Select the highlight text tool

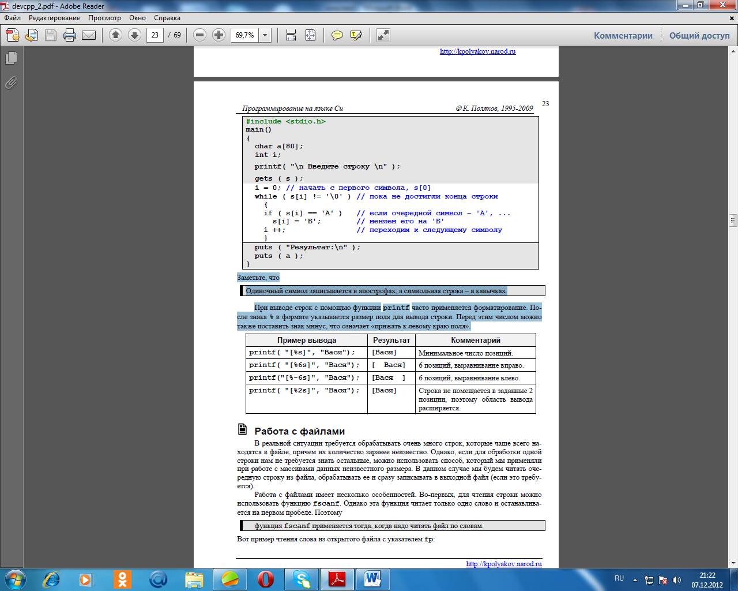click(x=356, y=35)
